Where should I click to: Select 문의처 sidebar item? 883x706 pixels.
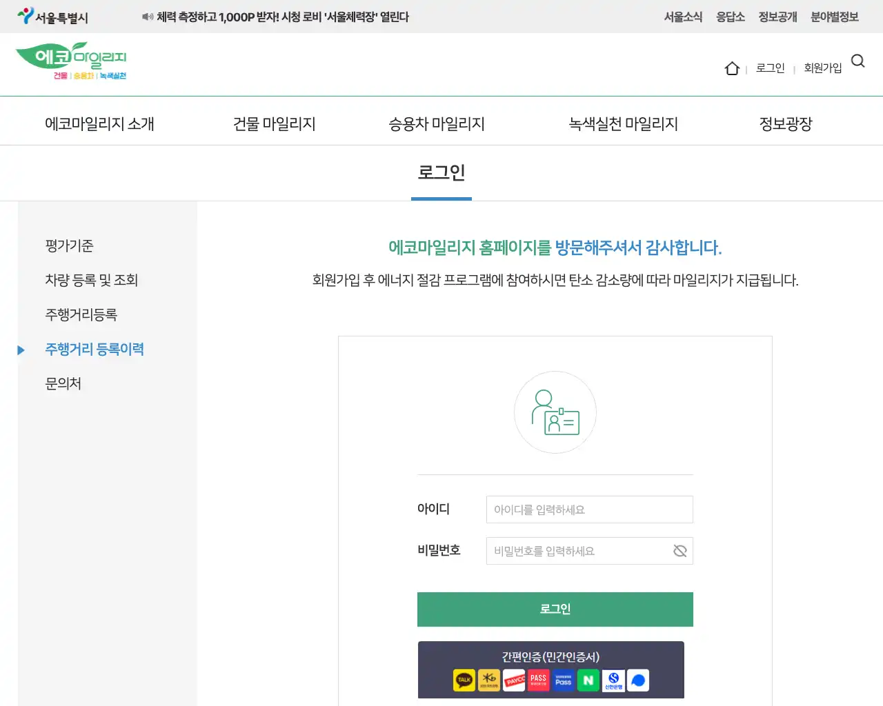pyautogui.click(x=63, y=384)
